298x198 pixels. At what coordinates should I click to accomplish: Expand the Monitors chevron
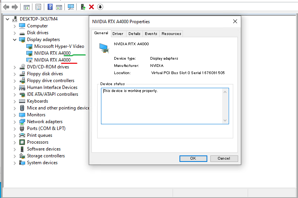[x=14, y=115]
